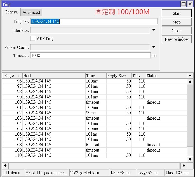Viewport: 195px width, 177px height.
Task: Maximize the Ping window
Action: [184, 4]
